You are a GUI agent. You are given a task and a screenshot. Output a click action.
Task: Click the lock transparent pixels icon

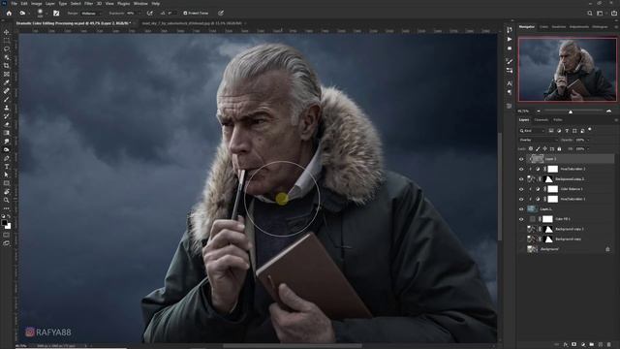pos(531,148)
